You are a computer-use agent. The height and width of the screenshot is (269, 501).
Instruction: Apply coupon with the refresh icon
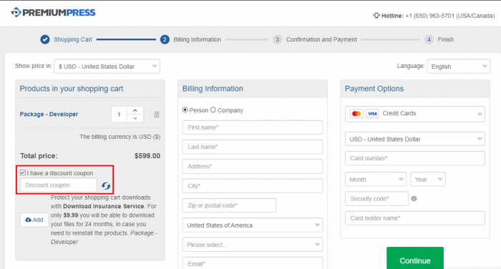106,185
